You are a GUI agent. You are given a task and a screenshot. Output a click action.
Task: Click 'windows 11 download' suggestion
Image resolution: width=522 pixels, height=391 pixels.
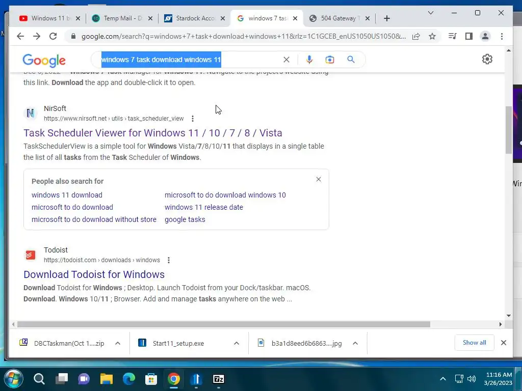coord(67,195)
